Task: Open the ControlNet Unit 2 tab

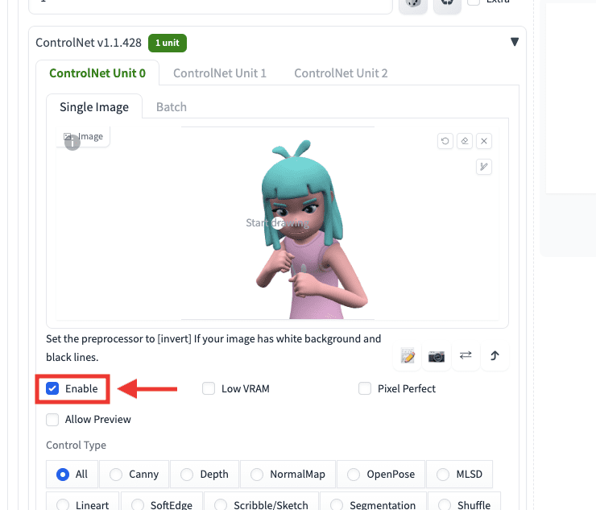Action: [341, 73]
